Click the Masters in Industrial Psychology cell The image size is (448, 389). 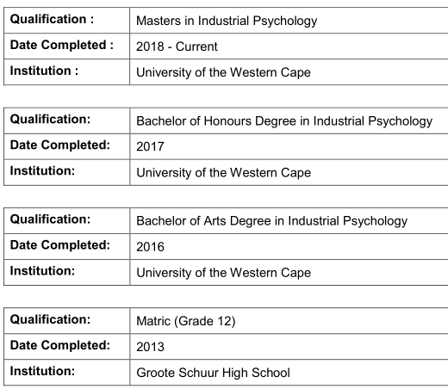pyautogui.click(x=289, y=21)
